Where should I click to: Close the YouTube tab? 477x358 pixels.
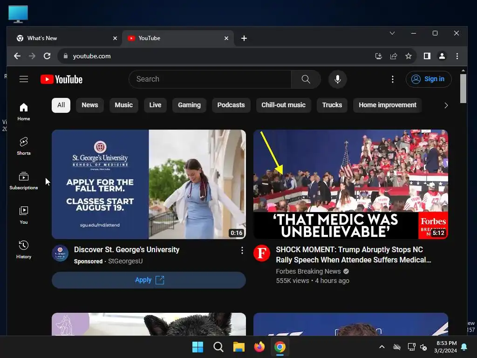(226, 38)
